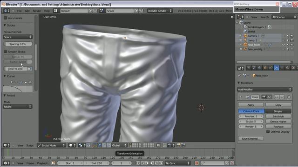Open the Material properties sphere tab
The width and height of the screenshot is (298, 167).
click(x=288, y=68)
